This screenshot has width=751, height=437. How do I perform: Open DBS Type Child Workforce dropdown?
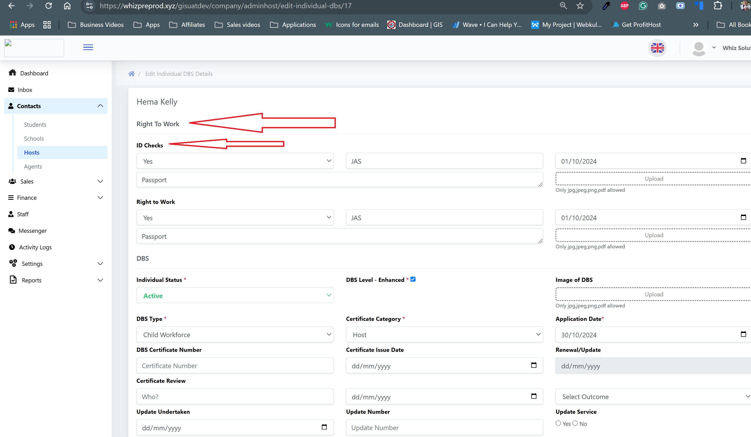[235, 335]
